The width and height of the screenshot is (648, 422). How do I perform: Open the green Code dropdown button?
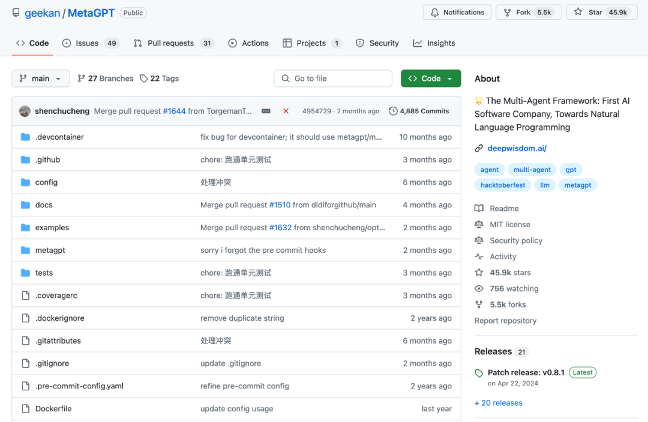tap(431, 79)
